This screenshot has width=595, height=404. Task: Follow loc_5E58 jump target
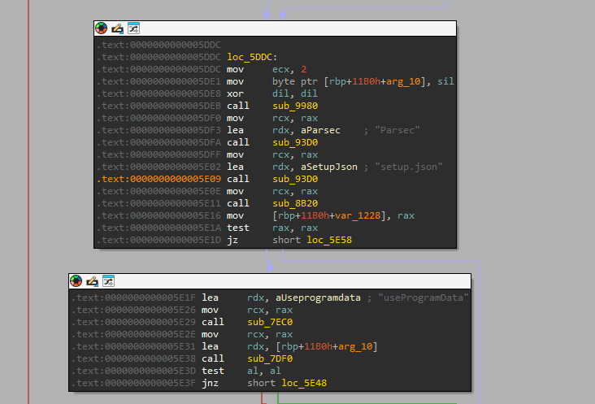pyautogui.click(x=329, y=240)
